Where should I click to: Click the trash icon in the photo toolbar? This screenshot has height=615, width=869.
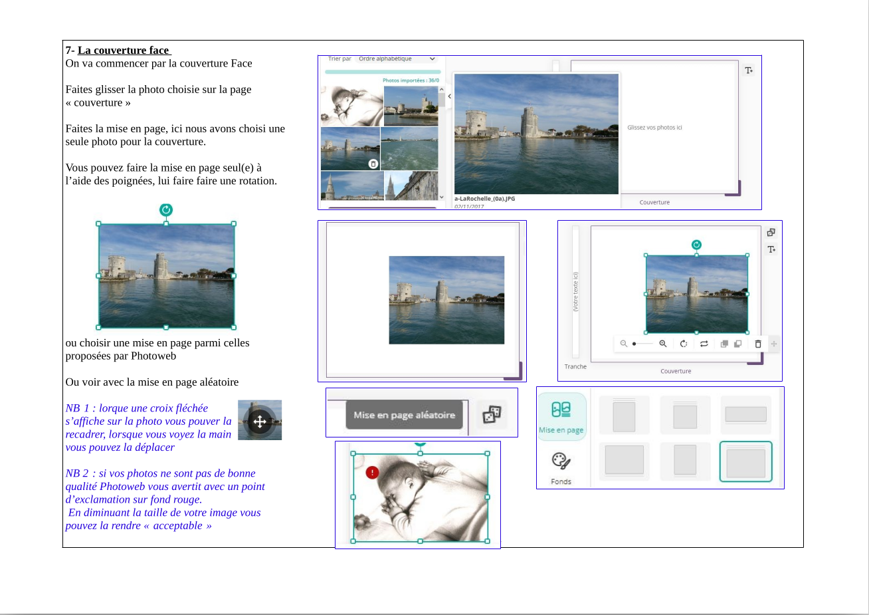[758, 344]
